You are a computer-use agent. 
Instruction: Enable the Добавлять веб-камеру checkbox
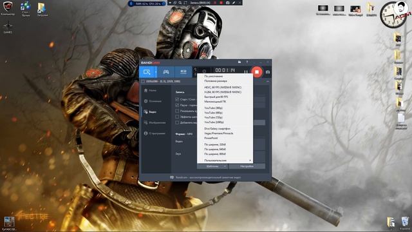click(177, 122)
